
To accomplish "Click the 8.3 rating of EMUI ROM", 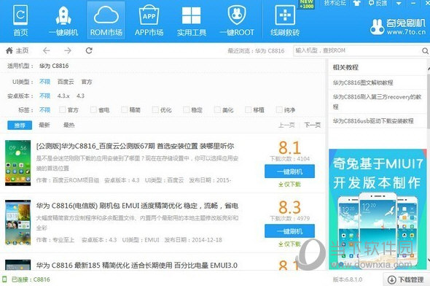I will pyautogui.click(x=289, y=207).
